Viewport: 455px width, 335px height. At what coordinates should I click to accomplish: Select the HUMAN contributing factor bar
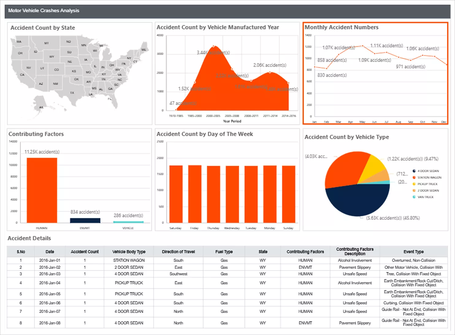[42, 190]
